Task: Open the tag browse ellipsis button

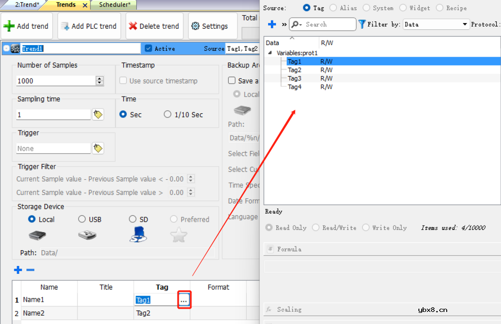Action: pos(184,300)
